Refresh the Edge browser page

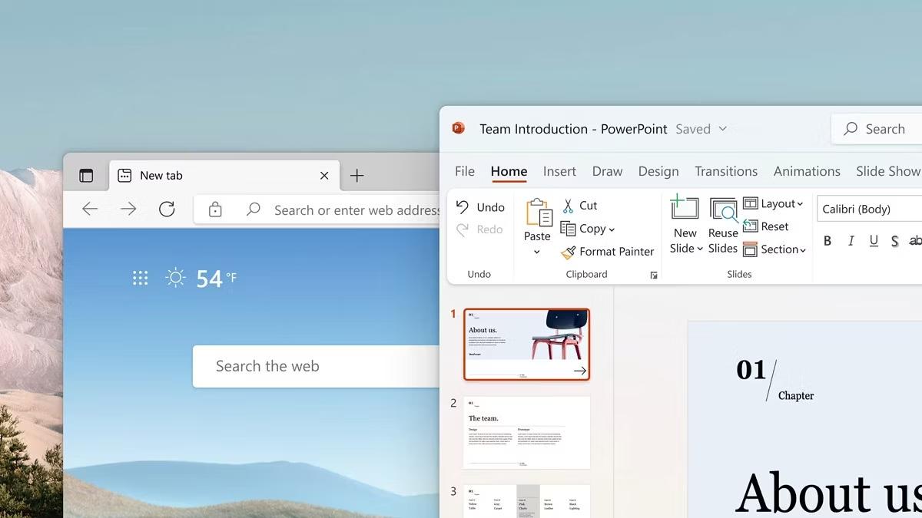(167, 209)
